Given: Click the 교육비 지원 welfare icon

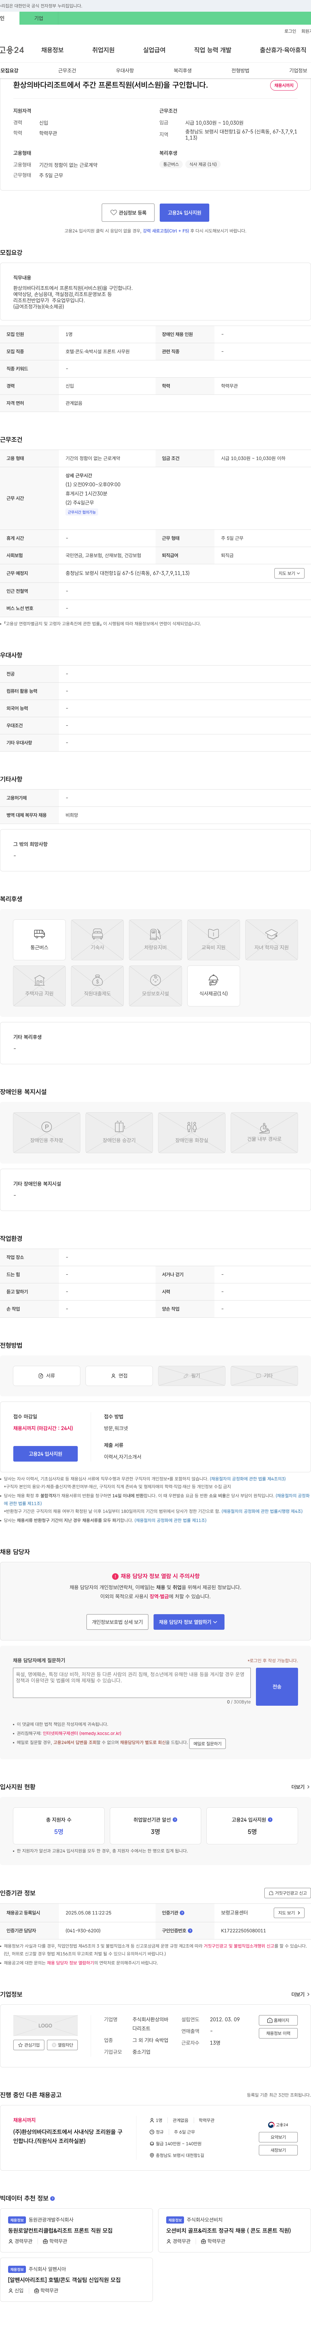Looking at the screenshot, I should click(213, 940).
